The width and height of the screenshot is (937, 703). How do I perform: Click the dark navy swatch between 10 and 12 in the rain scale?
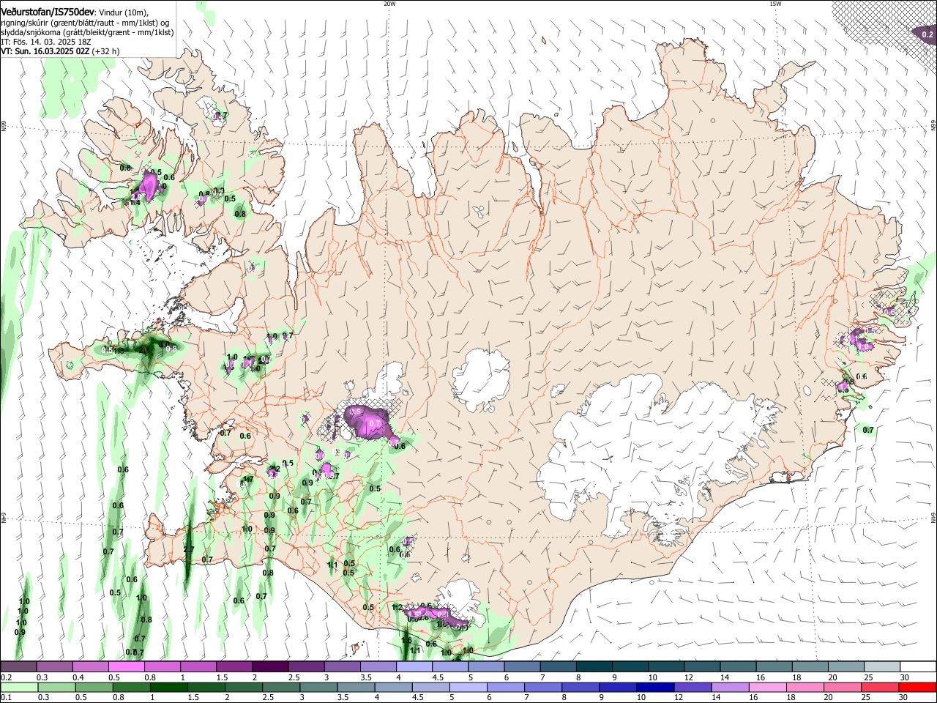pyautogui.click(x=654, y=687)
